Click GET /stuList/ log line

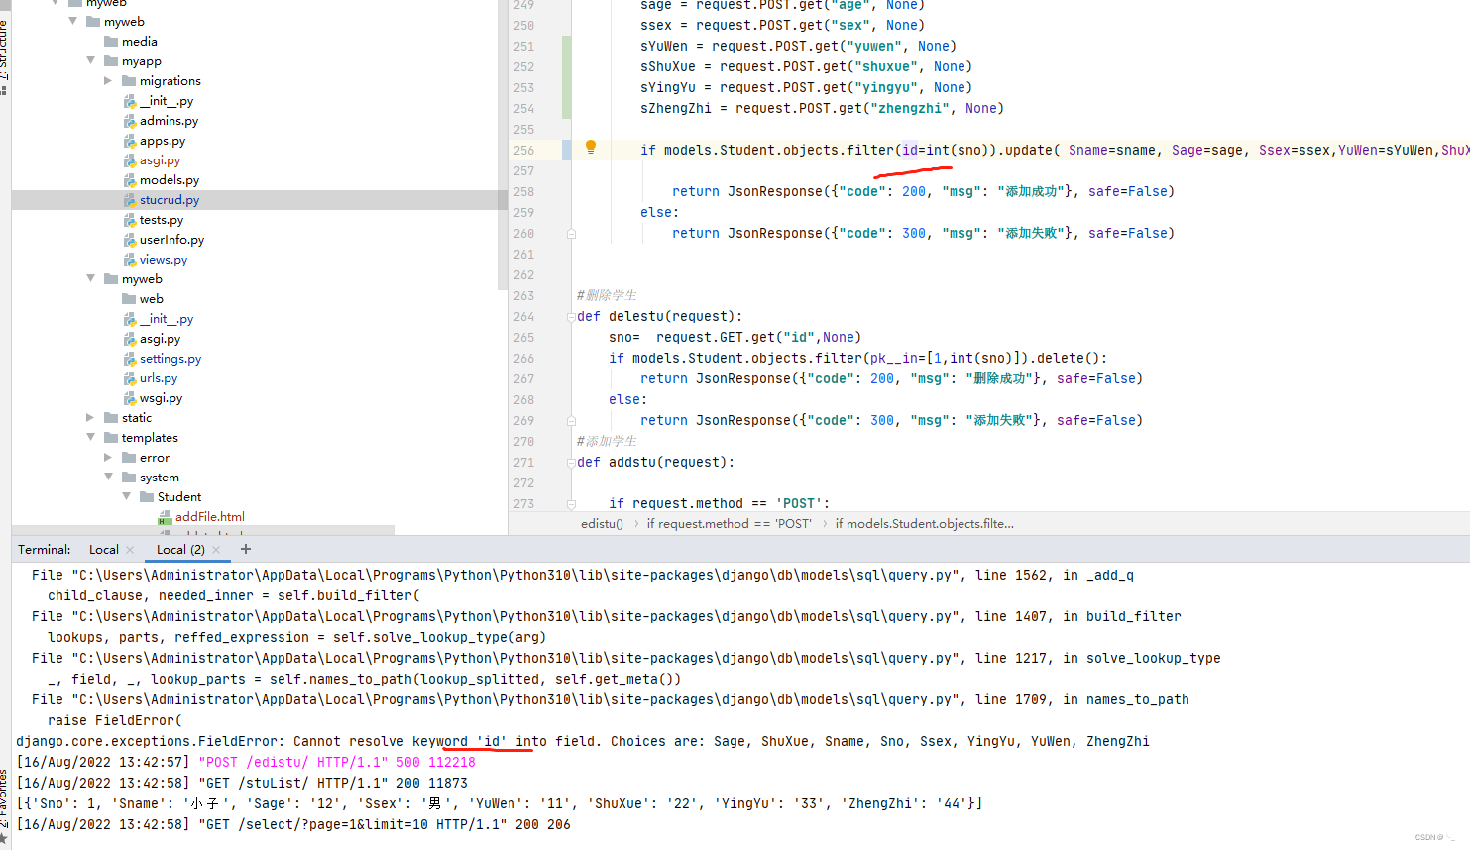point(242,783)
